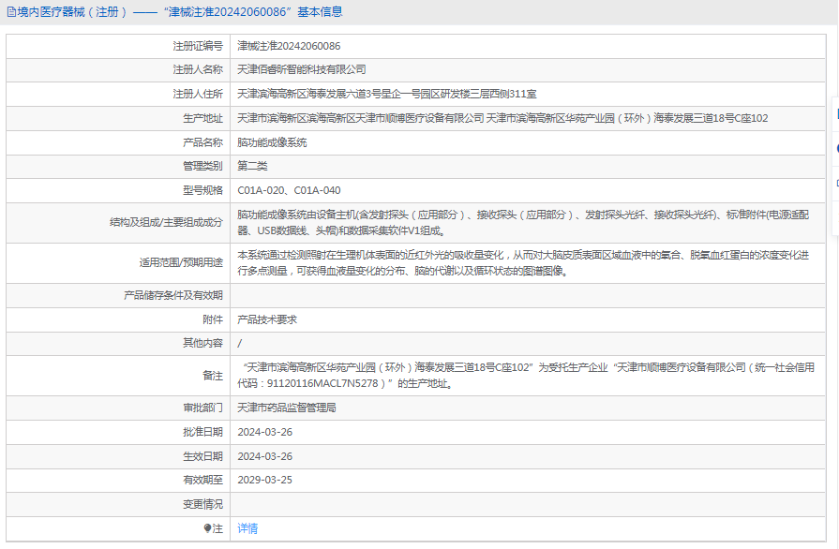Select the model value C01A-020、C01A-040
839x549 pixels.
pyautogui.click(x=289, y=190)
